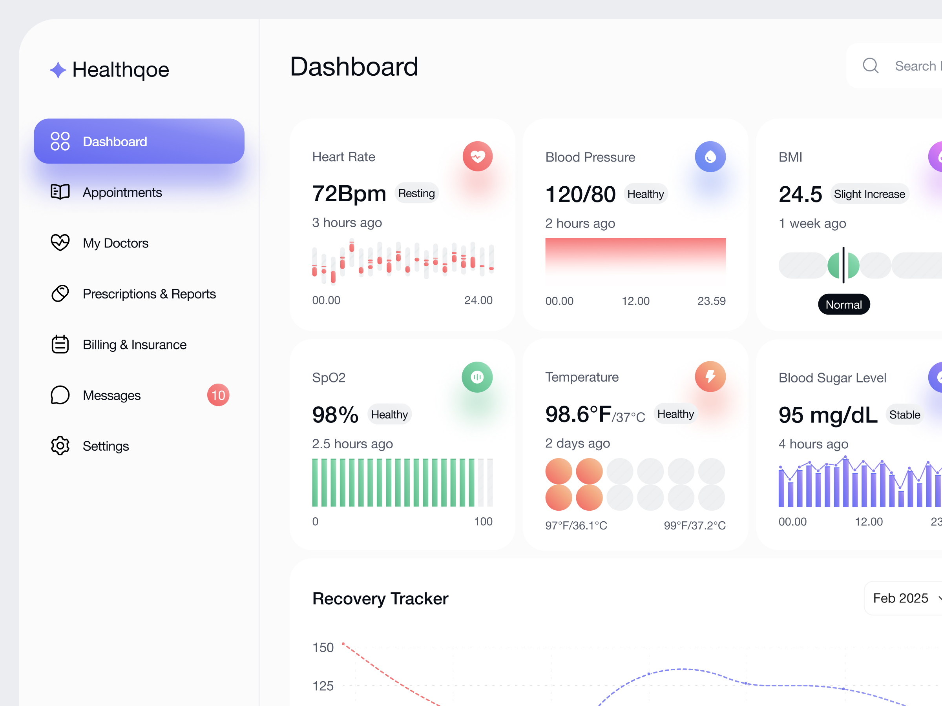Click the water drop icon on Blood Pressure card
Viewport: 942px width, 706px height.
[710, 156]
